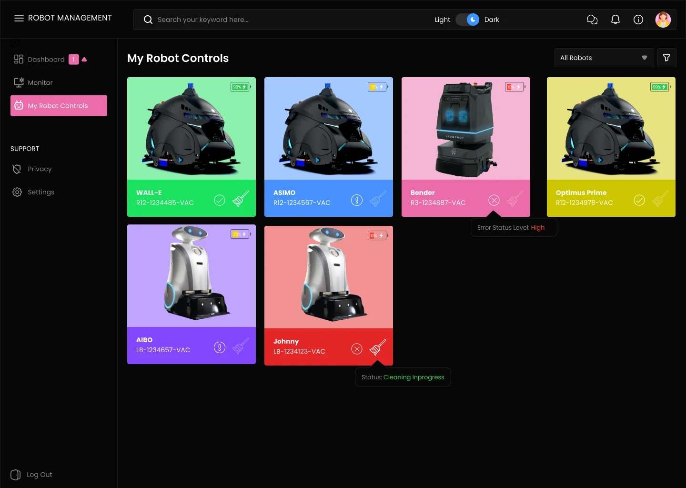
Task: Click Johnny's battery indicator
Action: point(378,235)
